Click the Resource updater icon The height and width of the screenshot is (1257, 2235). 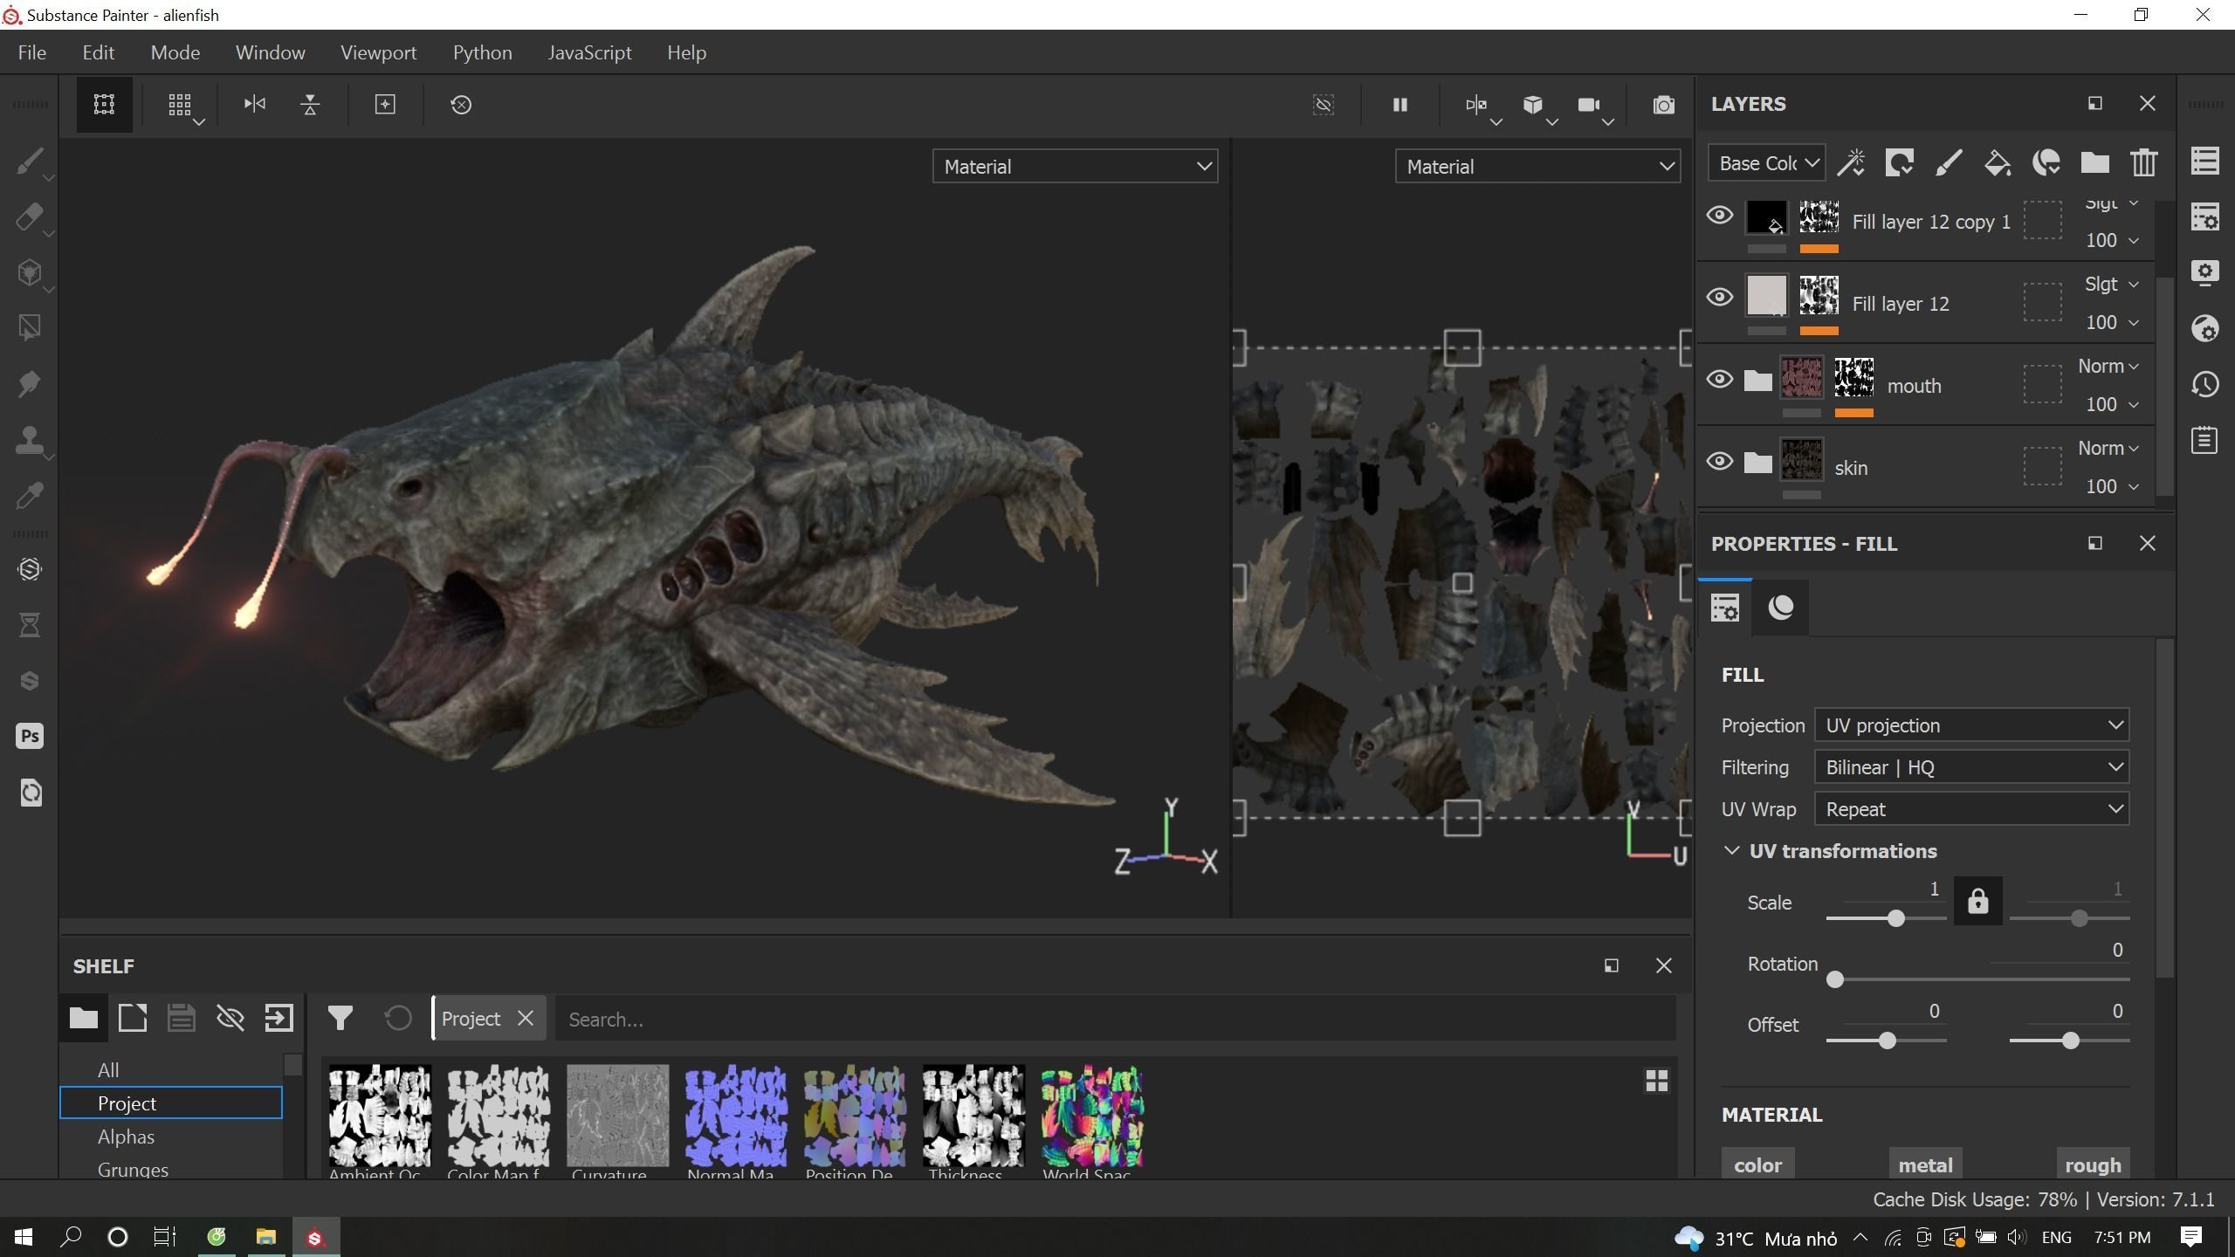pos(30,793)
